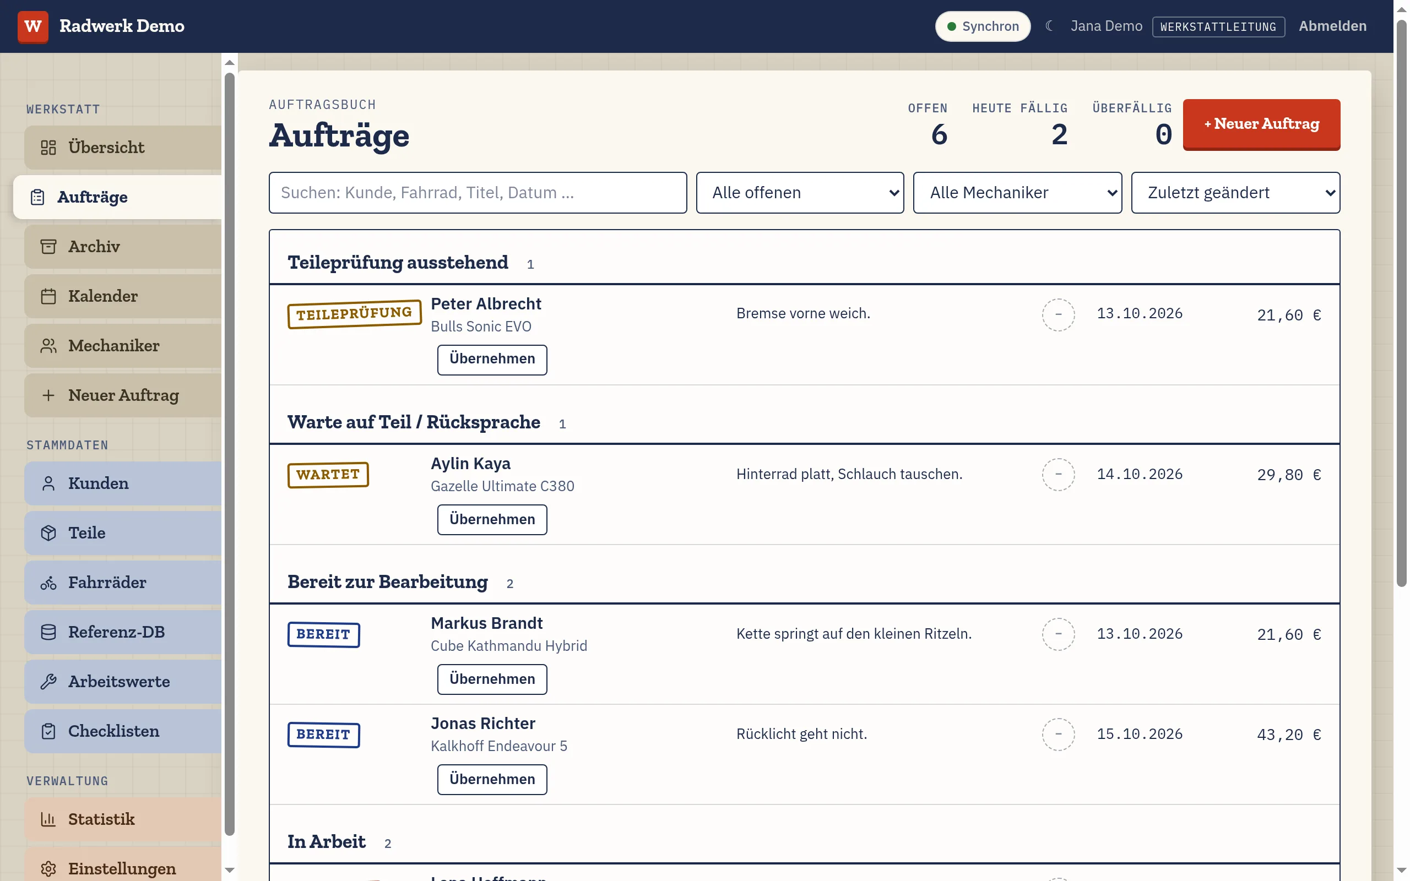Go to the Kalender page

coord(123,296)
